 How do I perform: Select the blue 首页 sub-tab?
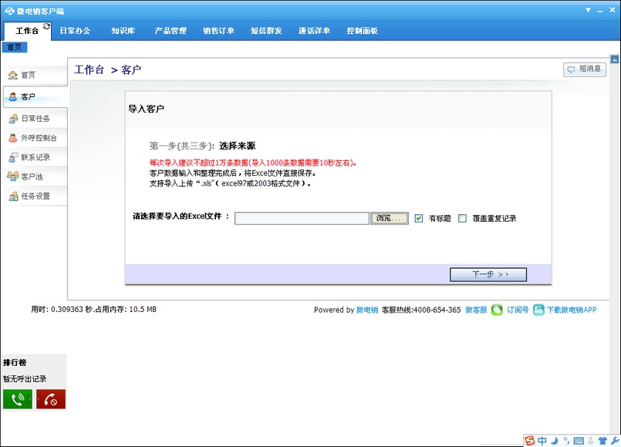click(x=15, y=47)
